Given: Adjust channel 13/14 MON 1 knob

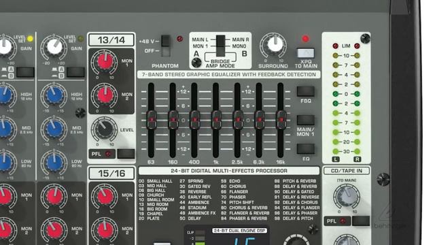Looking at the screenshot, I should click(x=105, y=62).
